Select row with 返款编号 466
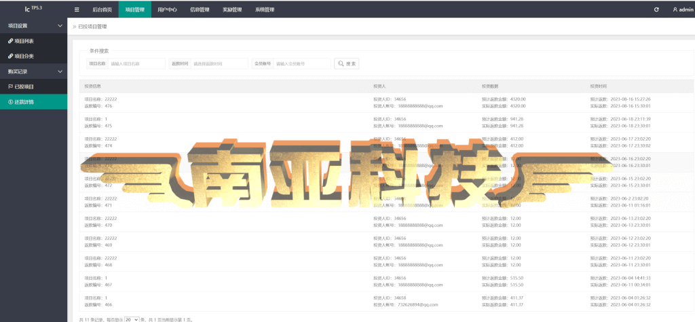 [x=386, y=301]
